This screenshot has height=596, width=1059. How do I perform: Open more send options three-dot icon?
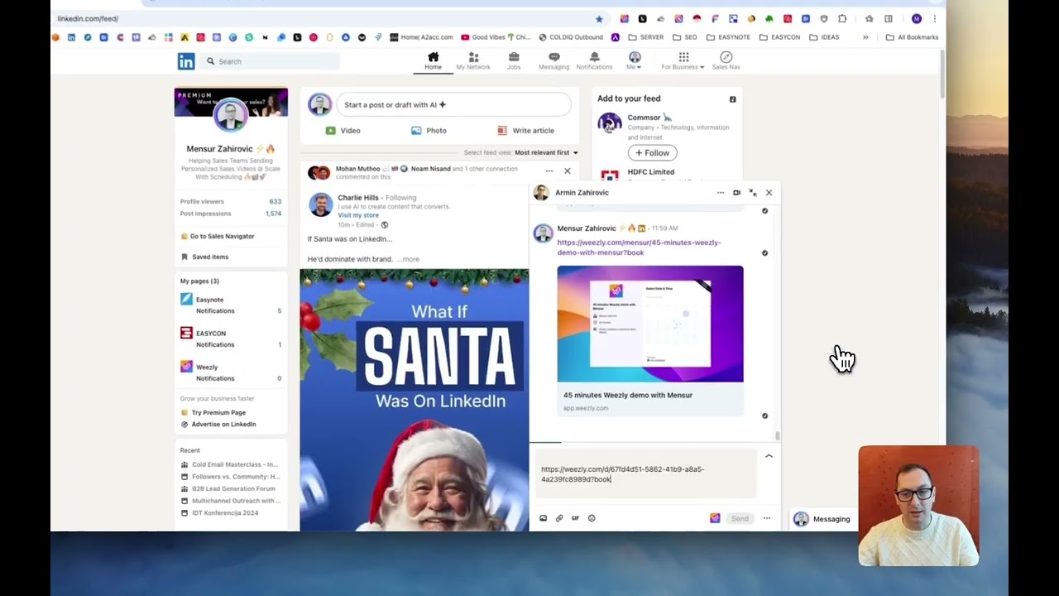coord(767,518)
